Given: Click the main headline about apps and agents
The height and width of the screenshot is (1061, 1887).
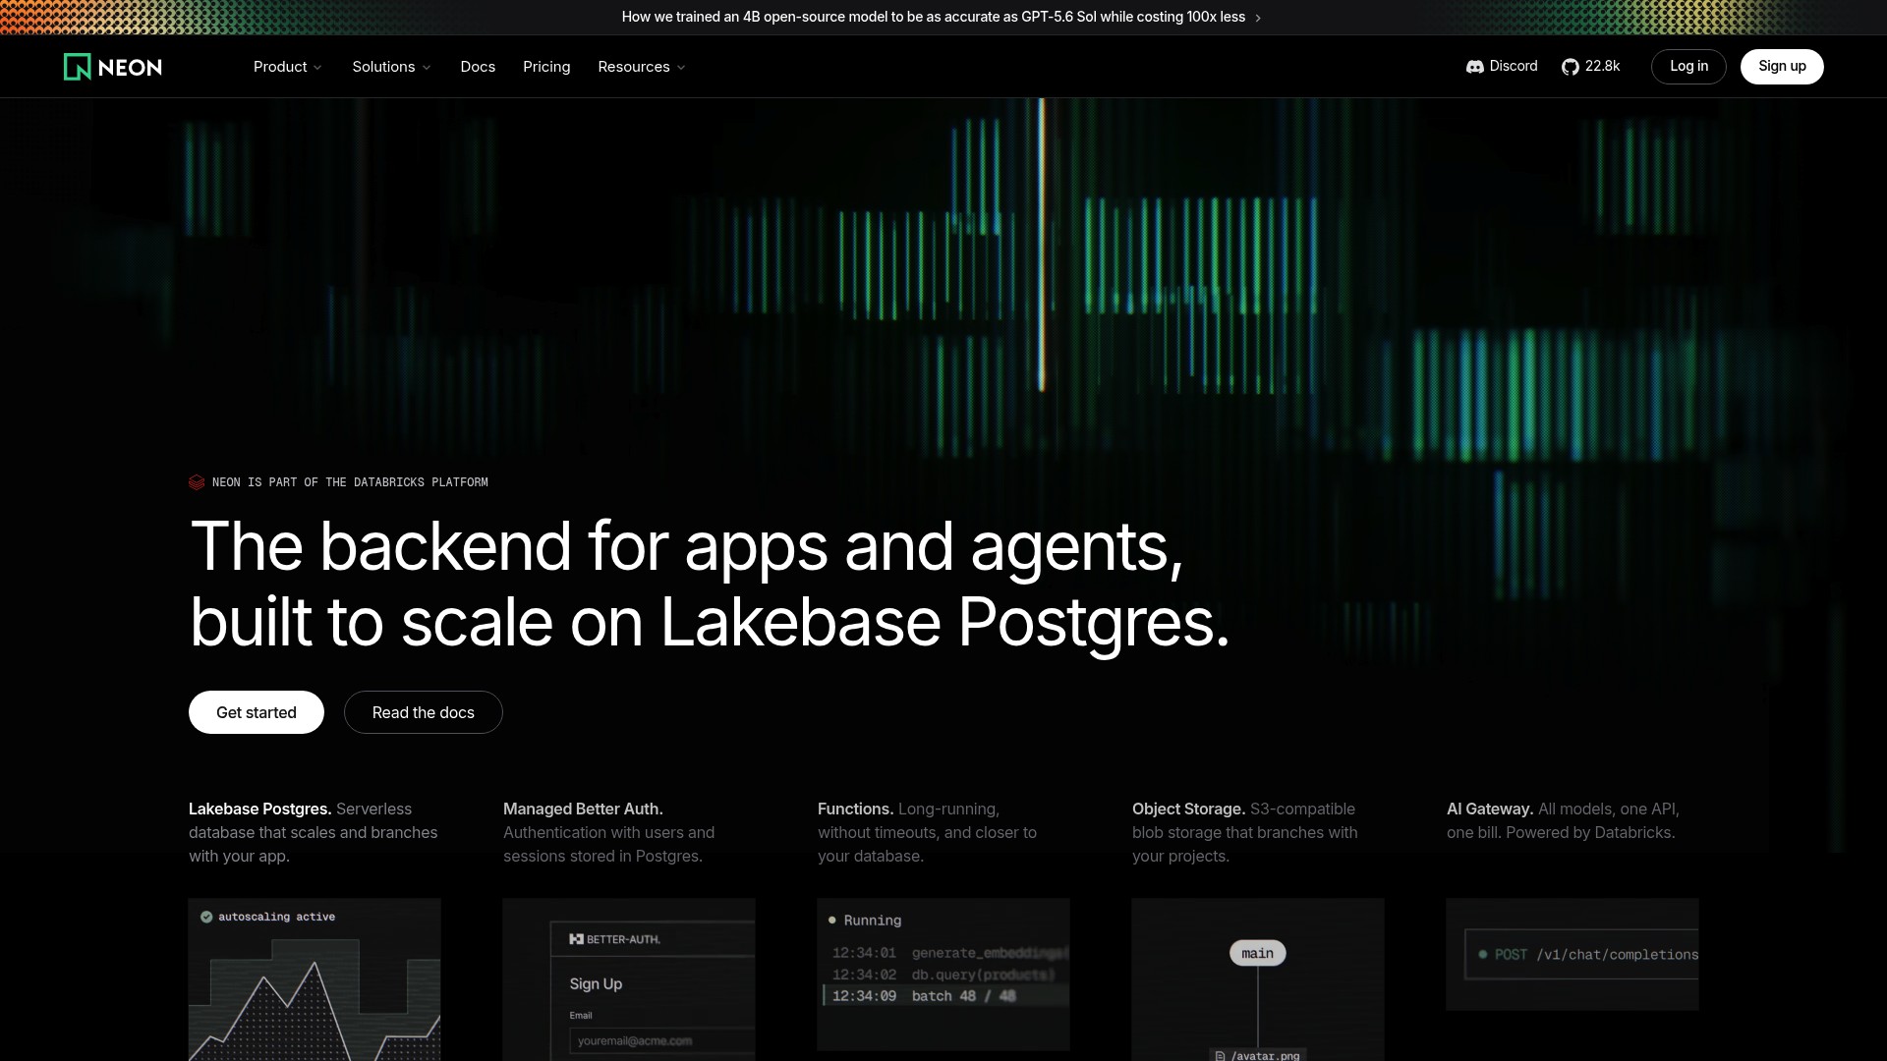Looking at the screenshot, I should tap(710, 585).
